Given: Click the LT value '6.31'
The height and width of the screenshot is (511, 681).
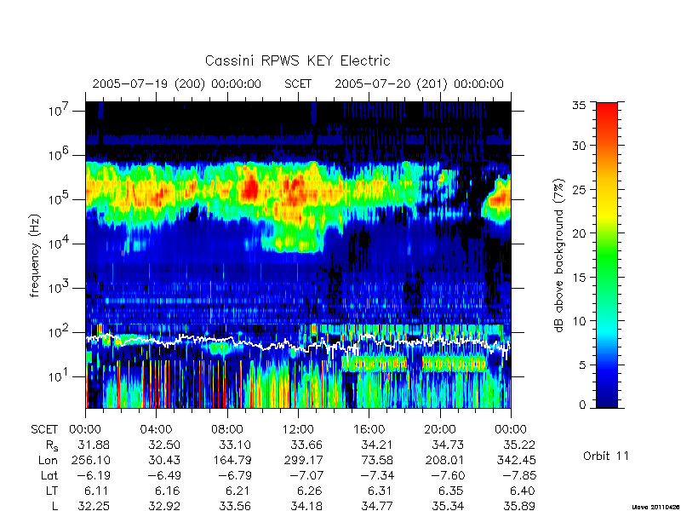Looking at the screenshot, I should pyautogui.click(x=380, y=491).
